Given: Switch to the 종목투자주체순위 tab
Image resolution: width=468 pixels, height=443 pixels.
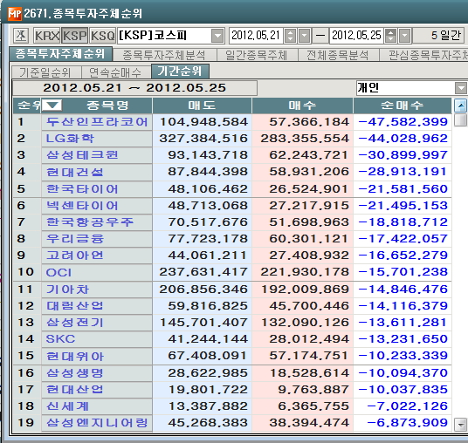Looking at the screenshot, I should (x=60, y=54).
